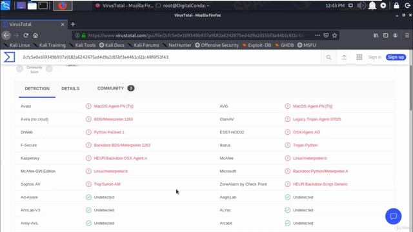This screenshot has height=232, width=413.
Task: Open the file manager panel icon
Action: [32, 6]
